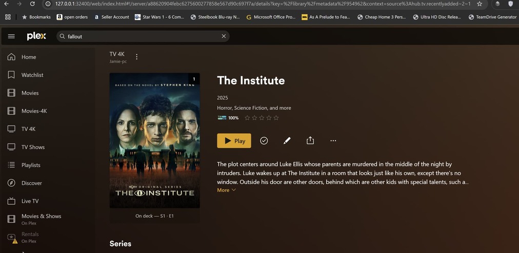Open the Bookmarks folder
This screenshot has height=253, width=519.
(x=36, y=17)
